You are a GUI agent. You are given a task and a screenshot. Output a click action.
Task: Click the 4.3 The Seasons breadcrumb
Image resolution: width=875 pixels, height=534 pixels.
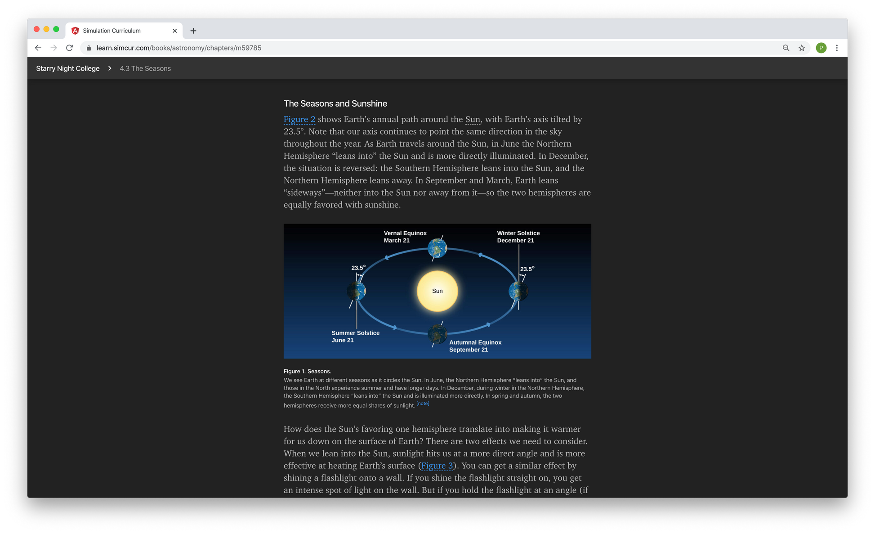145,68
